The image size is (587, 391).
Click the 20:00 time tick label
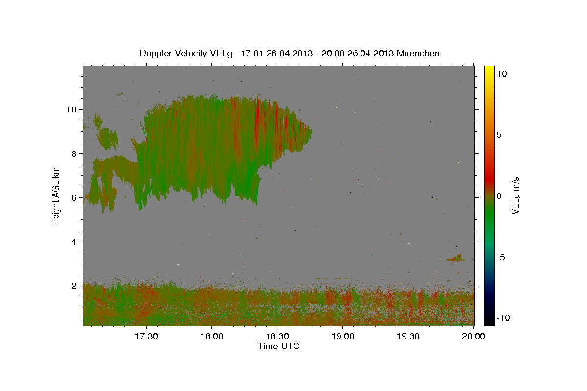pyautogui.click(x=474, y=336)
